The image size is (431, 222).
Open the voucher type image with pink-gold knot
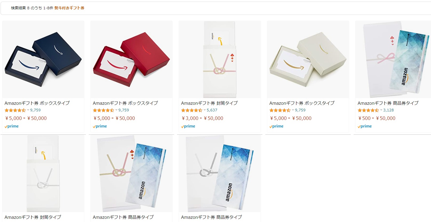click(131, 174)
